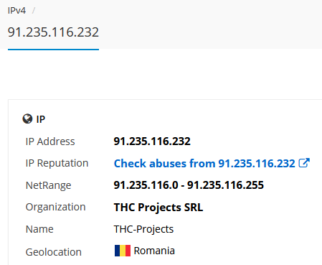Click the IP Address label
The image size is (322, 265).
tap(50, 141)
